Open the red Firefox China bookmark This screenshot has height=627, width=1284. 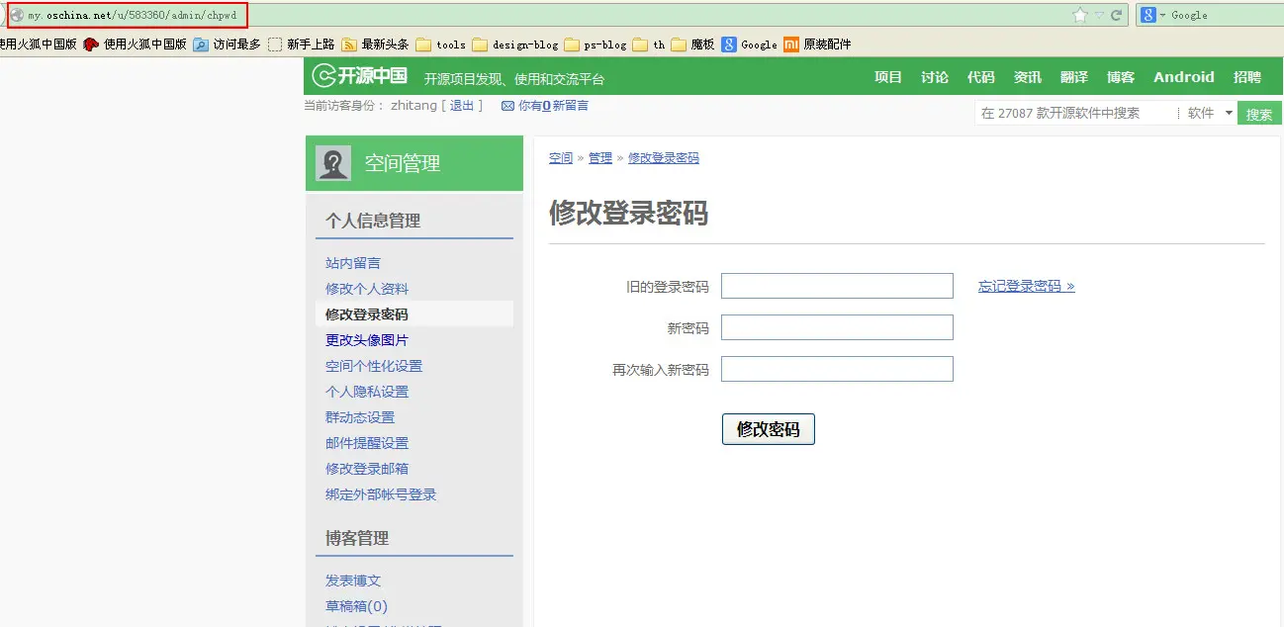(136, 45)
